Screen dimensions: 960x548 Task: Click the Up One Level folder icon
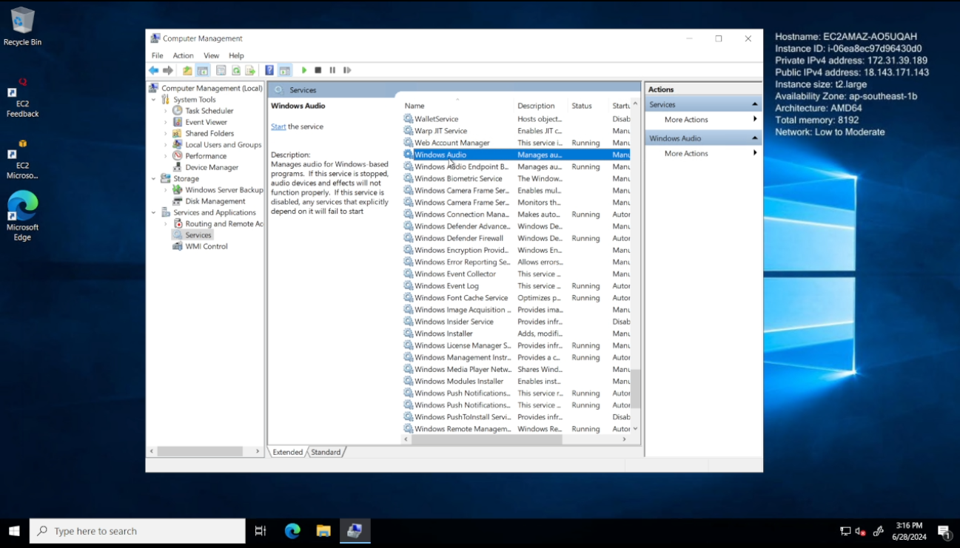tap(187, 70)
